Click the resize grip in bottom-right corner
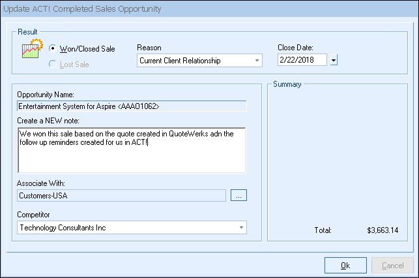Viewport: 419px width, 278px height. [414, 273]
